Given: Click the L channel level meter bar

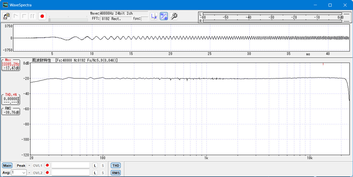Looking at the screenshot, I should point(272,14).
